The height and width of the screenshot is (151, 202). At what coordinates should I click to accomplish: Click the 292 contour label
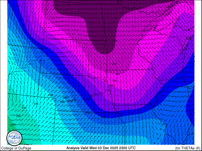51,95
